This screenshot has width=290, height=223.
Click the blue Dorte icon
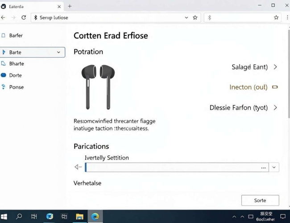(x=3, y=75)
